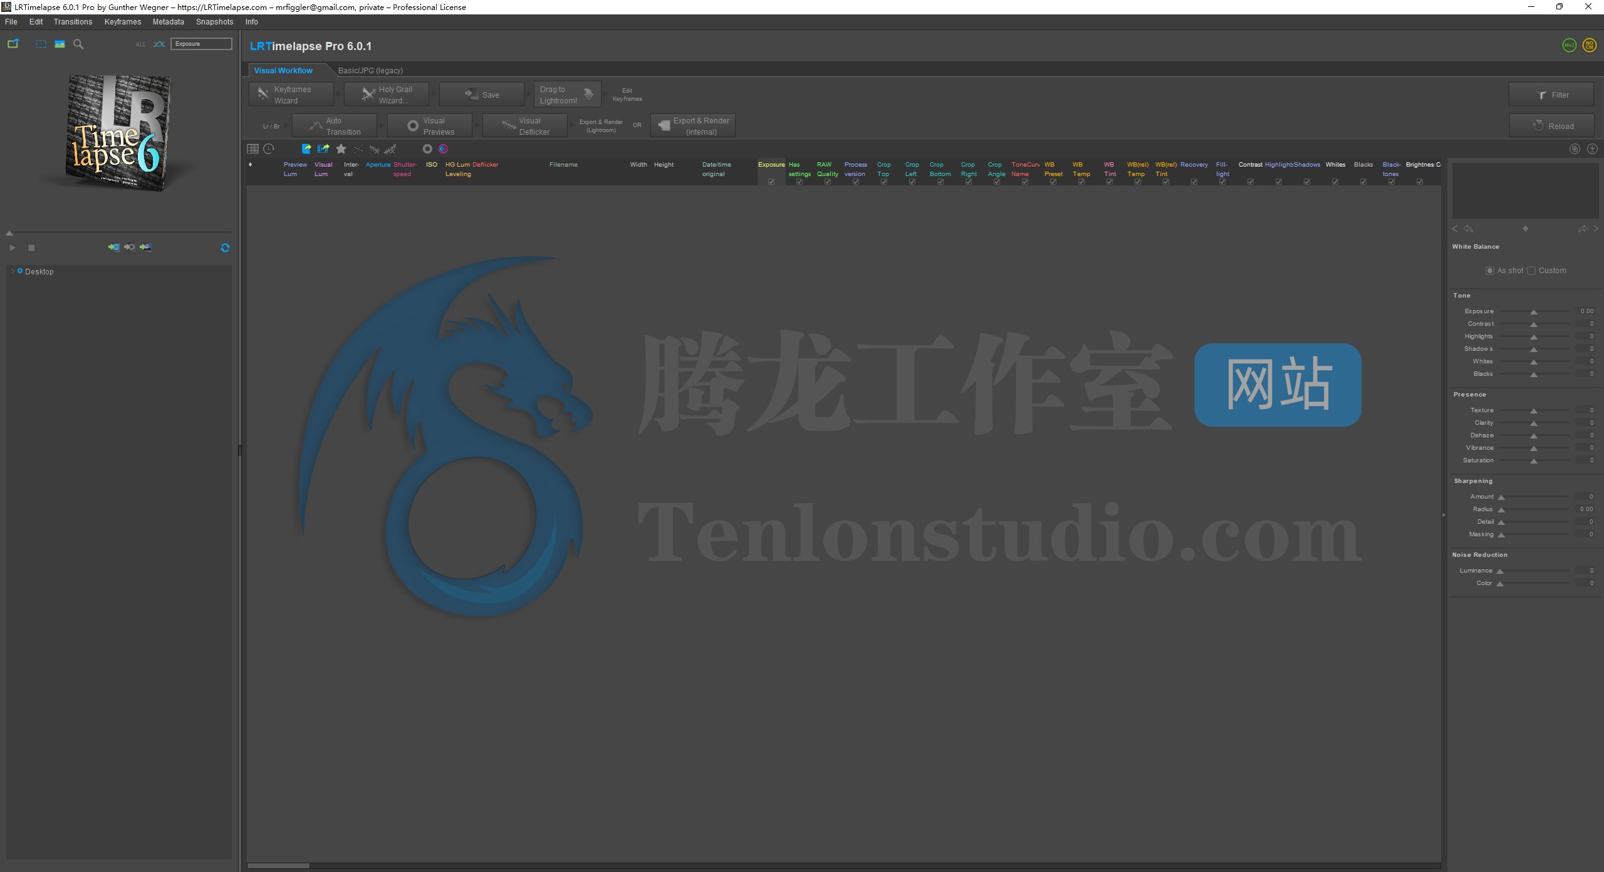Toggle the RAW Quality column checkbox
The width and height of the screenshot is (1604, 872).
[828, 182]
